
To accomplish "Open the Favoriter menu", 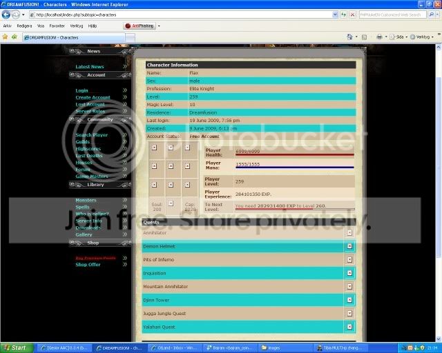I will coord(57,26).
